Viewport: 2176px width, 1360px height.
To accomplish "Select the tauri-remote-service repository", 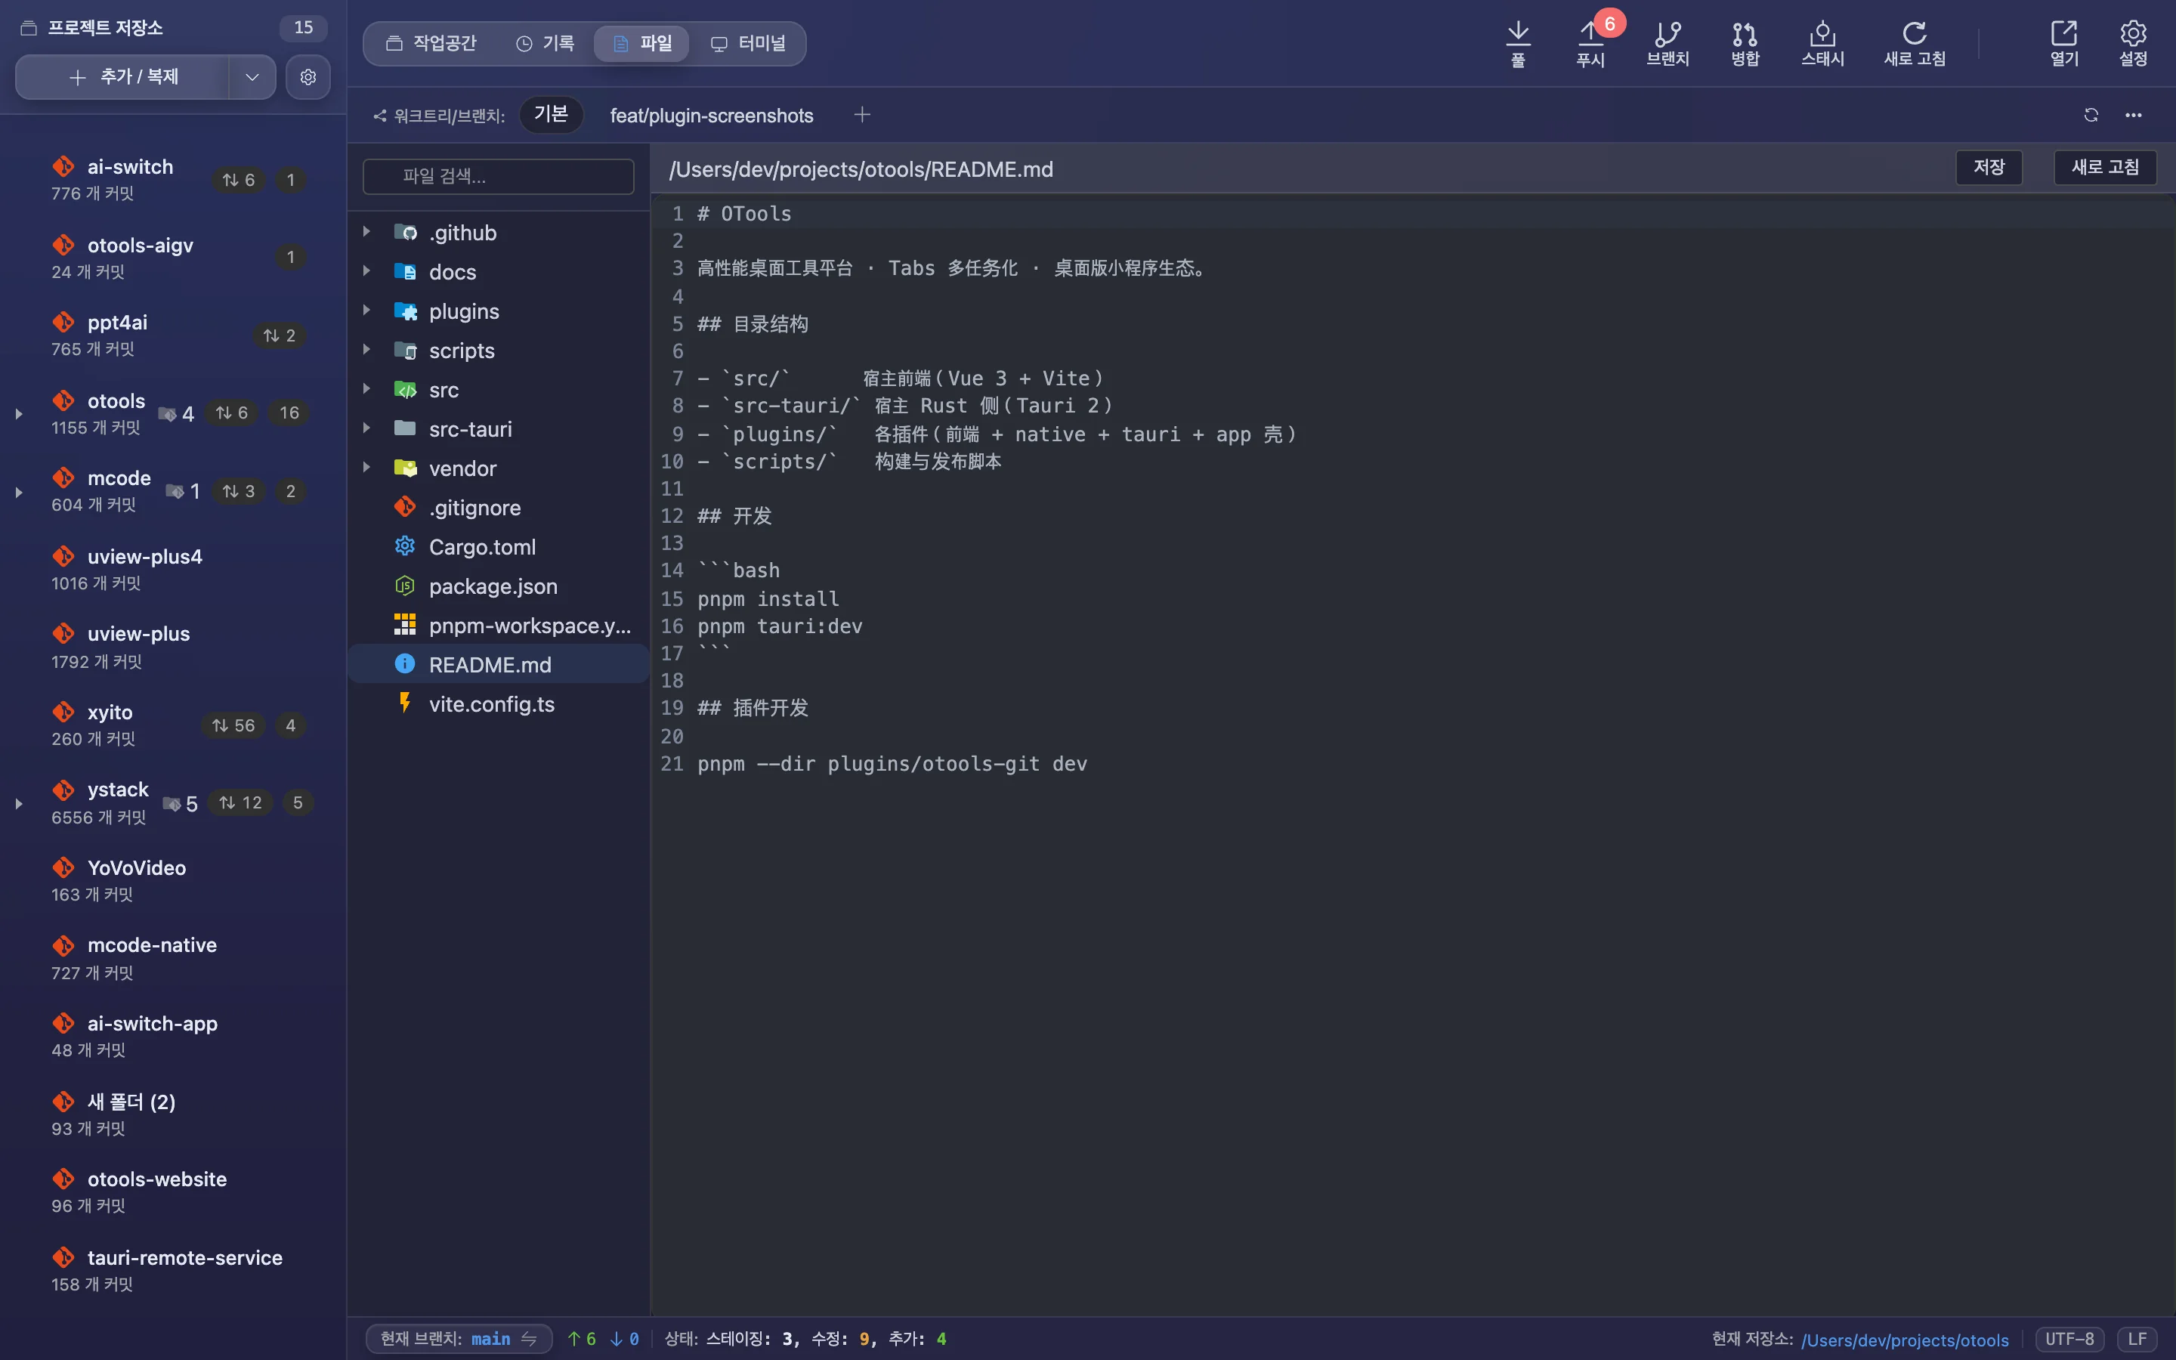I will [x=172, y=1270].
